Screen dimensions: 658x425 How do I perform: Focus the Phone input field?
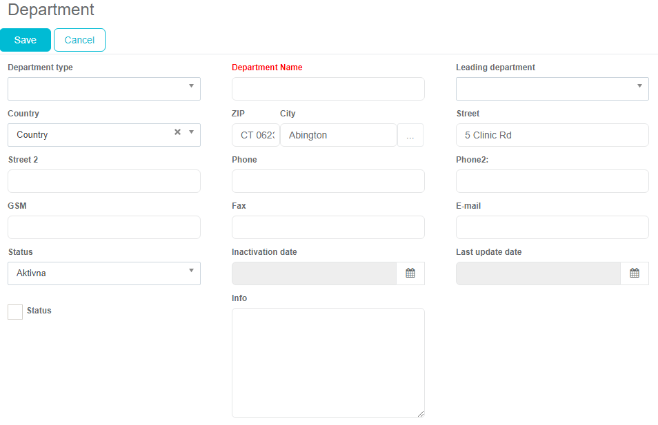pyautogui.click(x=328, y=181)
